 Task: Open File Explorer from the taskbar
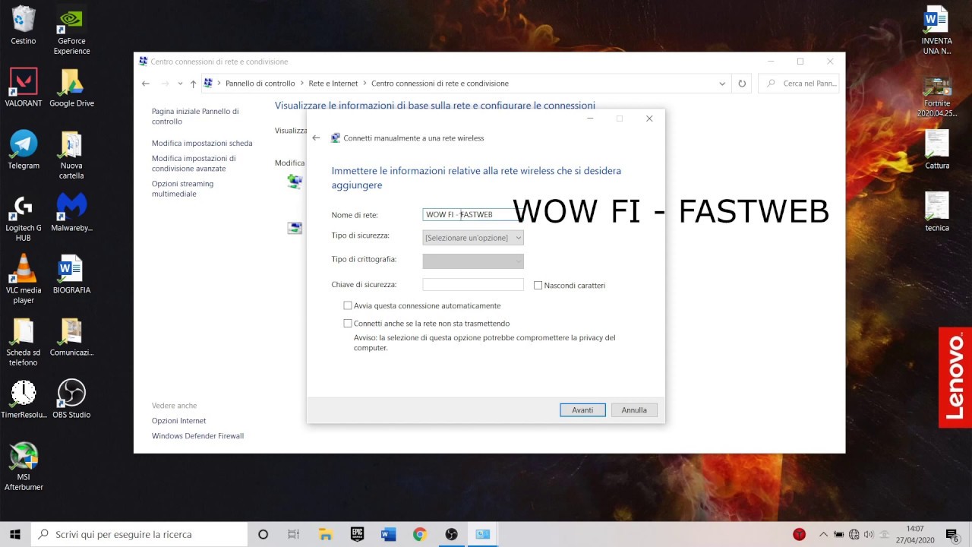pos(325,534)
